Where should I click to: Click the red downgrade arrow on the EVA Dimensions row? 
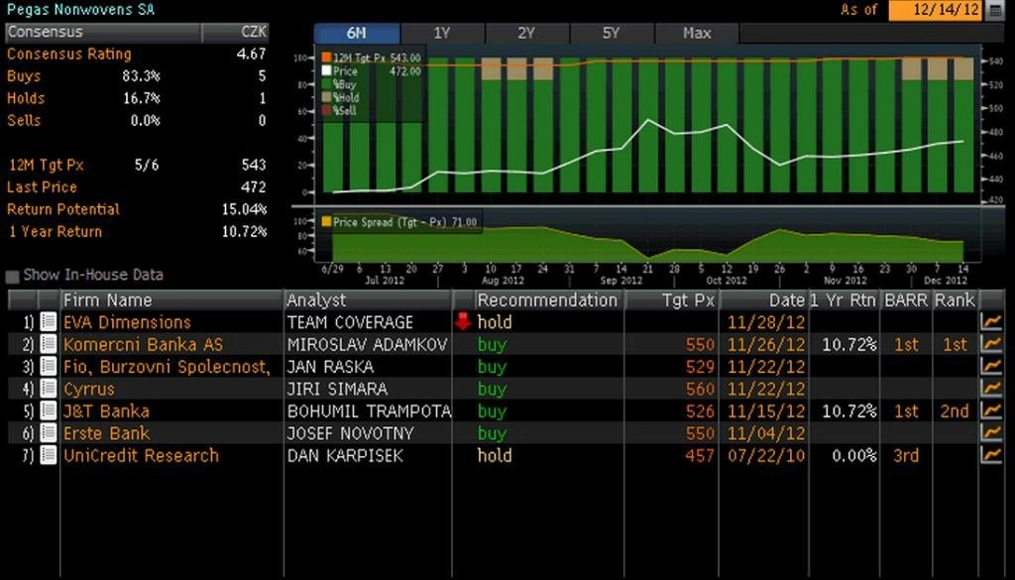click(x=462, y=321)
